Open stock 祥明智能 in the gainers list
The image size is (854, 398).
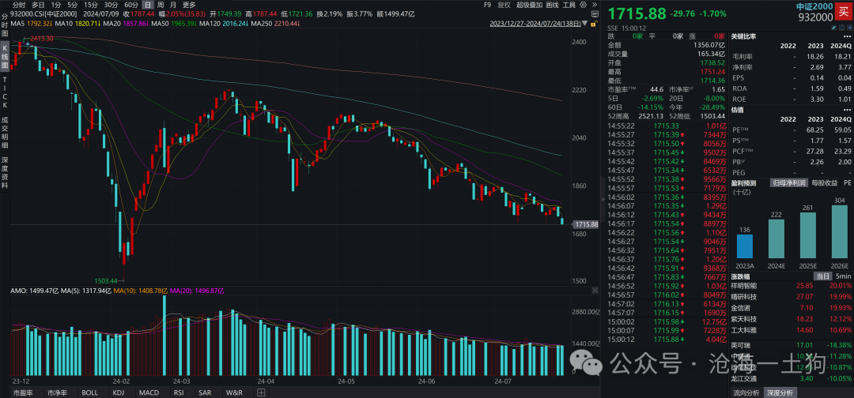click(745, 285)
